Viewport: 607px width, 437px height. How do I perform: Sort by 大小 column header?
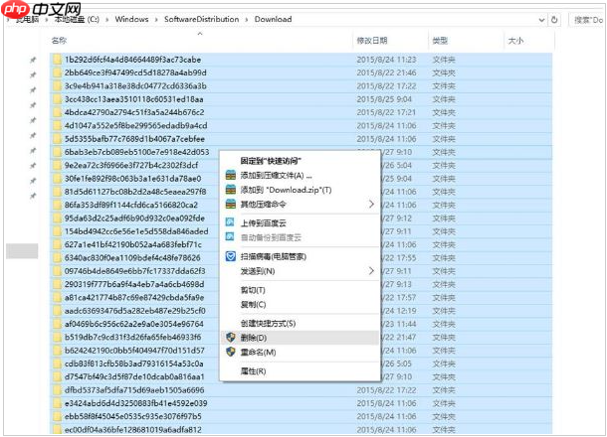pos(515,40)
